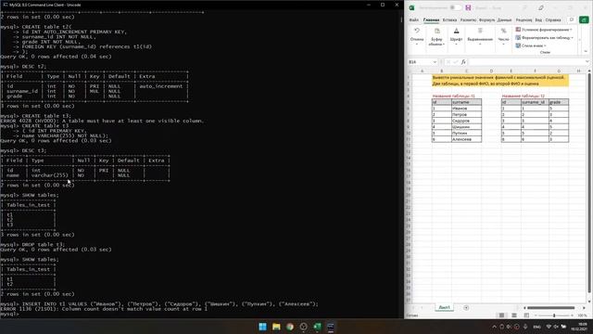The height and width of the screenshot is (334, 593).
Task: Click the Save icon in Excel title bar
Action: (468, 7)
